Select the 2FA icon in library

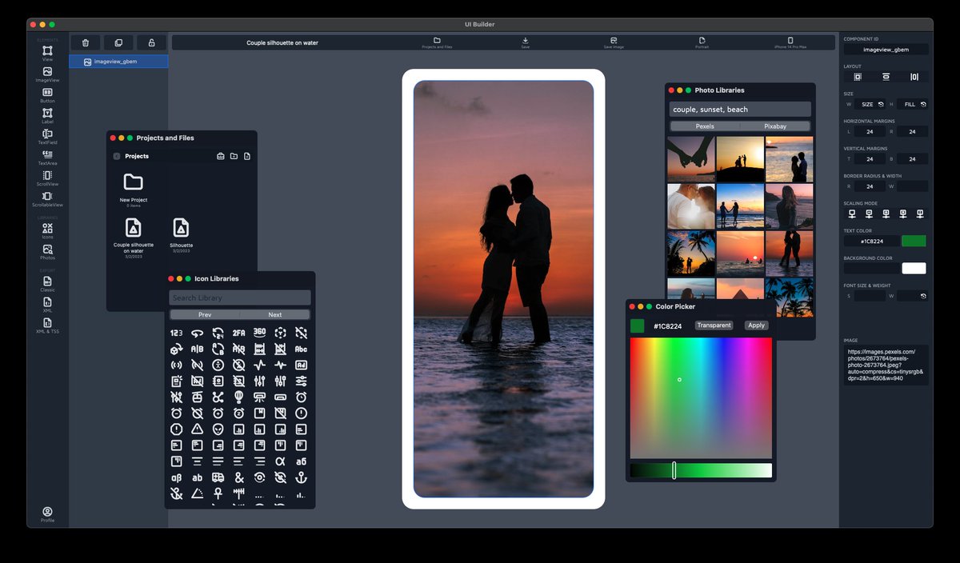coord(238,333)
